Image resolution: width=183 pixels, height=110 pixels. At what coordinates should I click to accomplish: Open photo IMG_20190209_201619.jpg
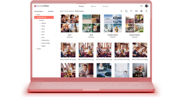pyautogui.click(x=122, y=50)
